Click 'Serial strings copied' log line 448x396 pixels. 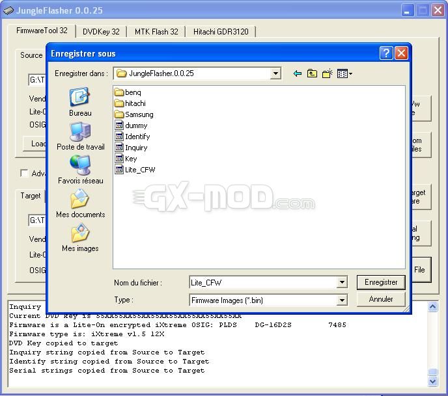click(107, 371)
